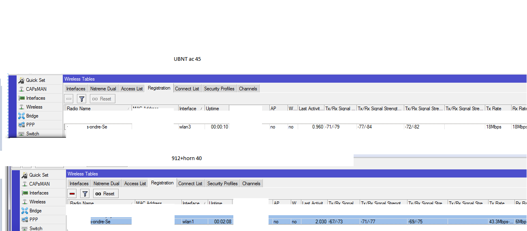Select the highlighted wlan1 registration row
The width and height of the screenshot is (527, 231).
(x=188, y=222)
